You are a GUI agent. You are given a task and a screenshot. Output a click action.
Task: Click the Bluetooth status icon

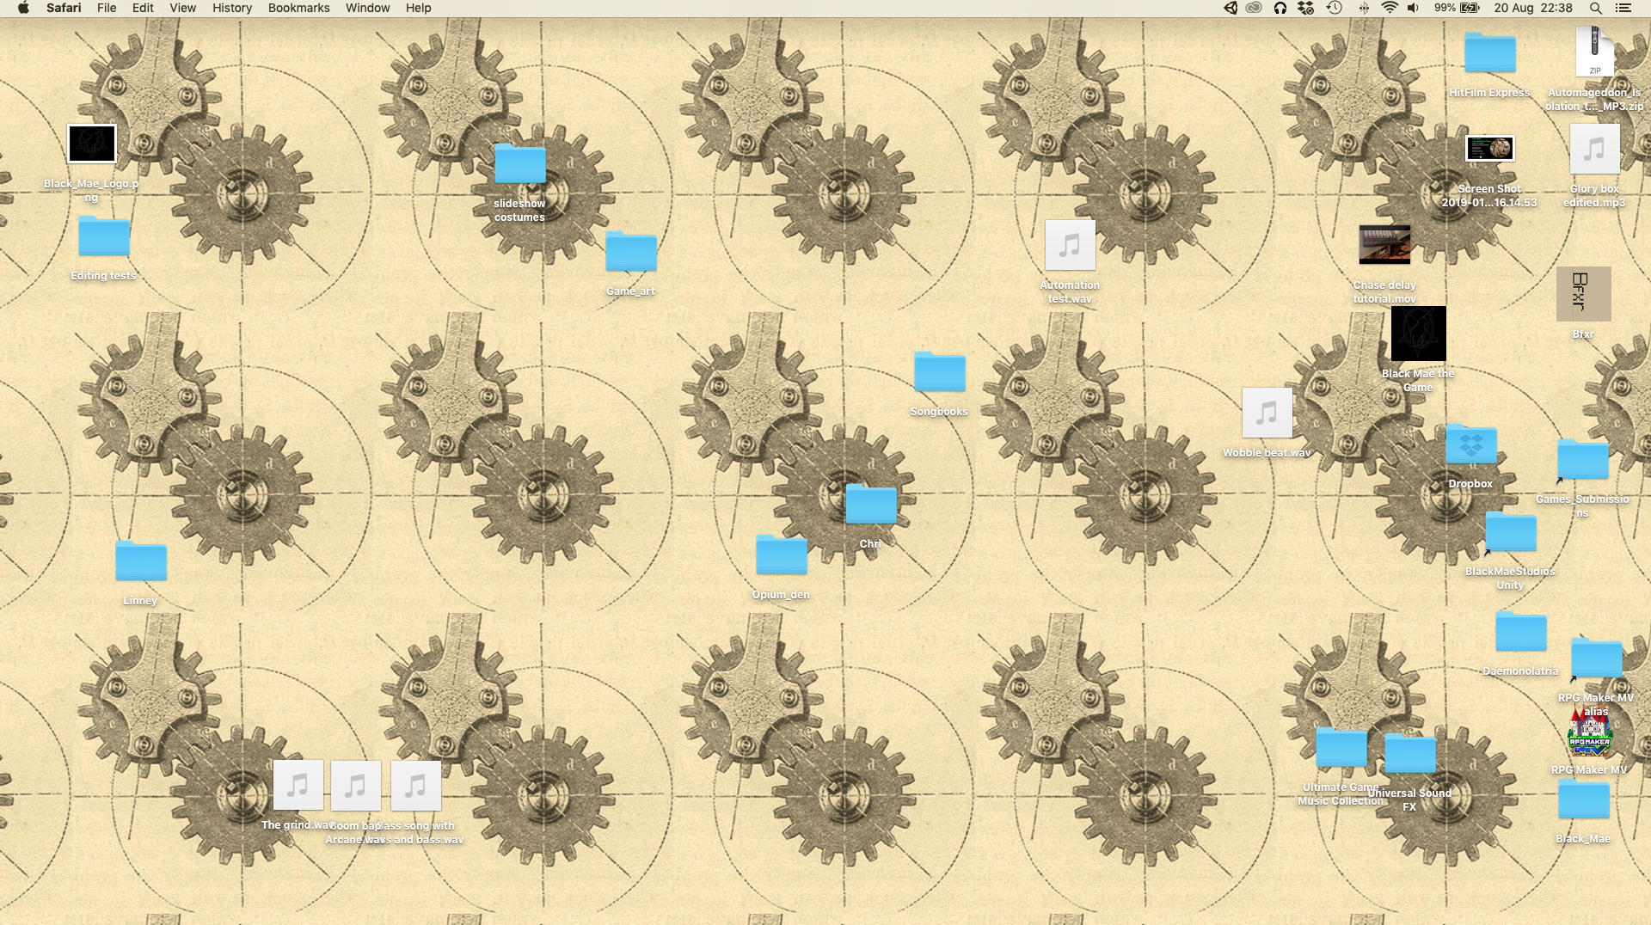pos(1363,8)
